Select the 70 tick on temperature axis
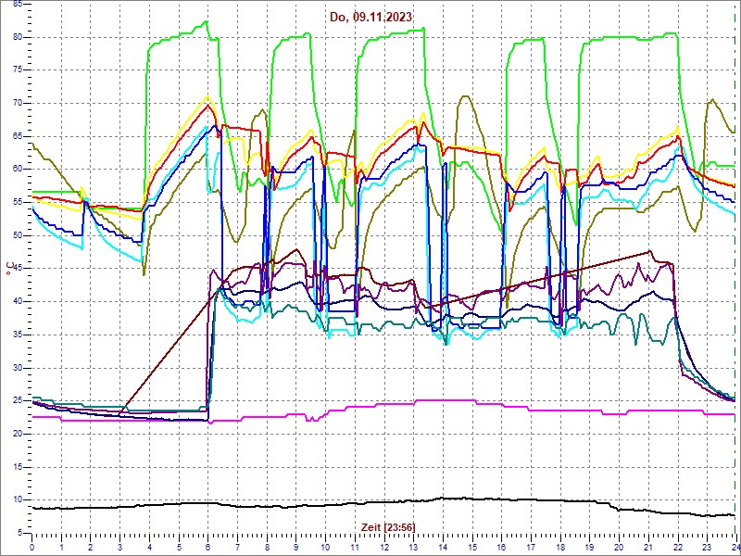 [x=17, y=103]
